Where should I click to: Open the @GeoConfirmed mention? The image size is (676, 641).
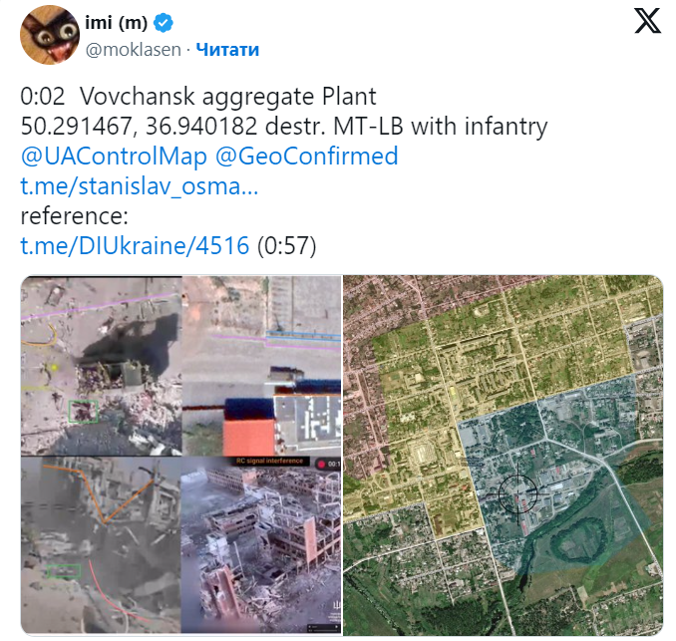306,157
